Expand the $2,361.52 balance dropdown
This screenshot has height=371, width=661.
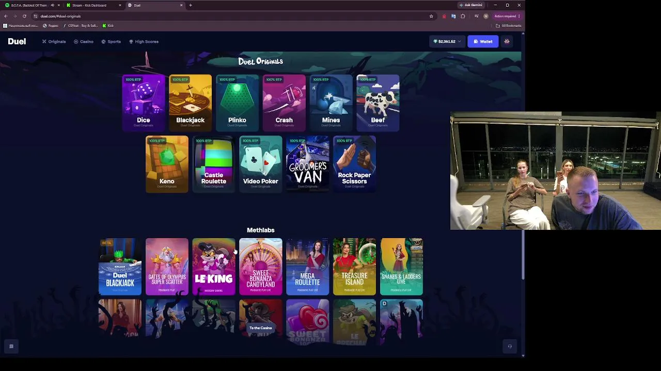pyautogui.click(x=447, y=41)
